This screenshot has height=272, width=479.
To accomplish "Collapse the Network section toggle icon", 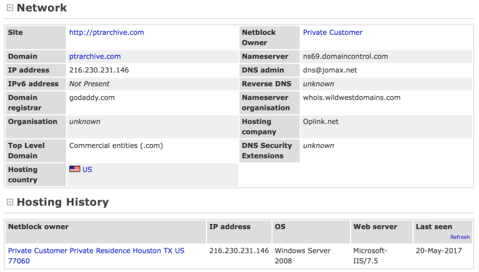I will coord(9,9).
